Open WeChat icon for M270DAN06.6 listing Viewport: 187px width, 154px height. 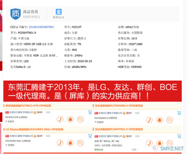pyautogui.click(x=170, y=120)
